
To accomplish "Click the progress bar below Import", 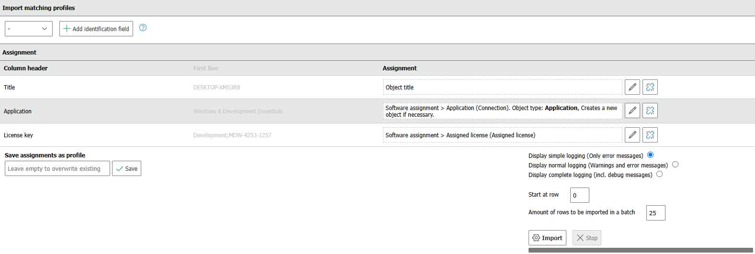I will click(x=641, y=250).
